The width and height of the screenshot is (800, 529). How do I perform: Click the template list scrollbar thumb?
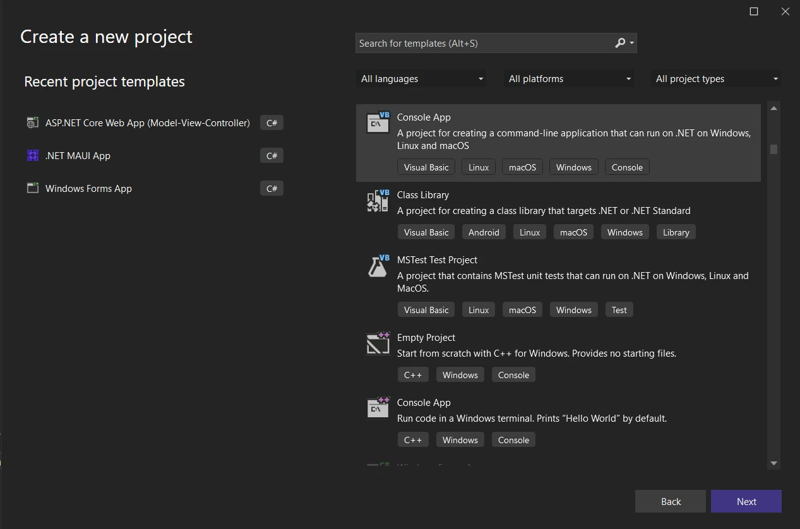[x=773, y=149]
